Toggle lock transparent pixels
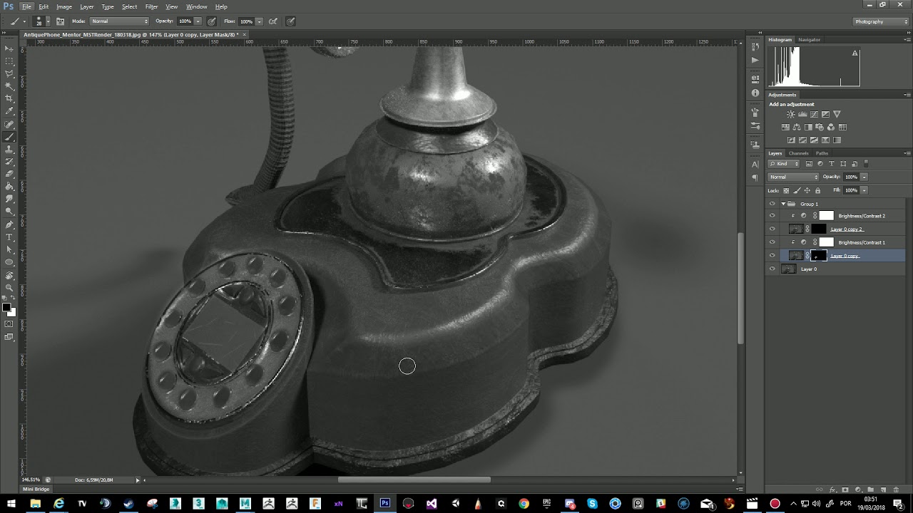913x513 pixels. [x=786, y=190]
